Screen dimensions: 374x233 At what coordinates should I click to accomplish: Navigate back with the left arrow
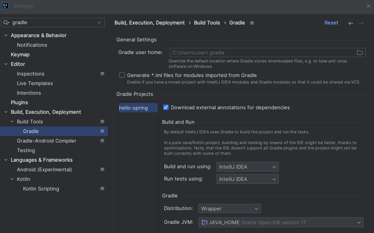351,23
